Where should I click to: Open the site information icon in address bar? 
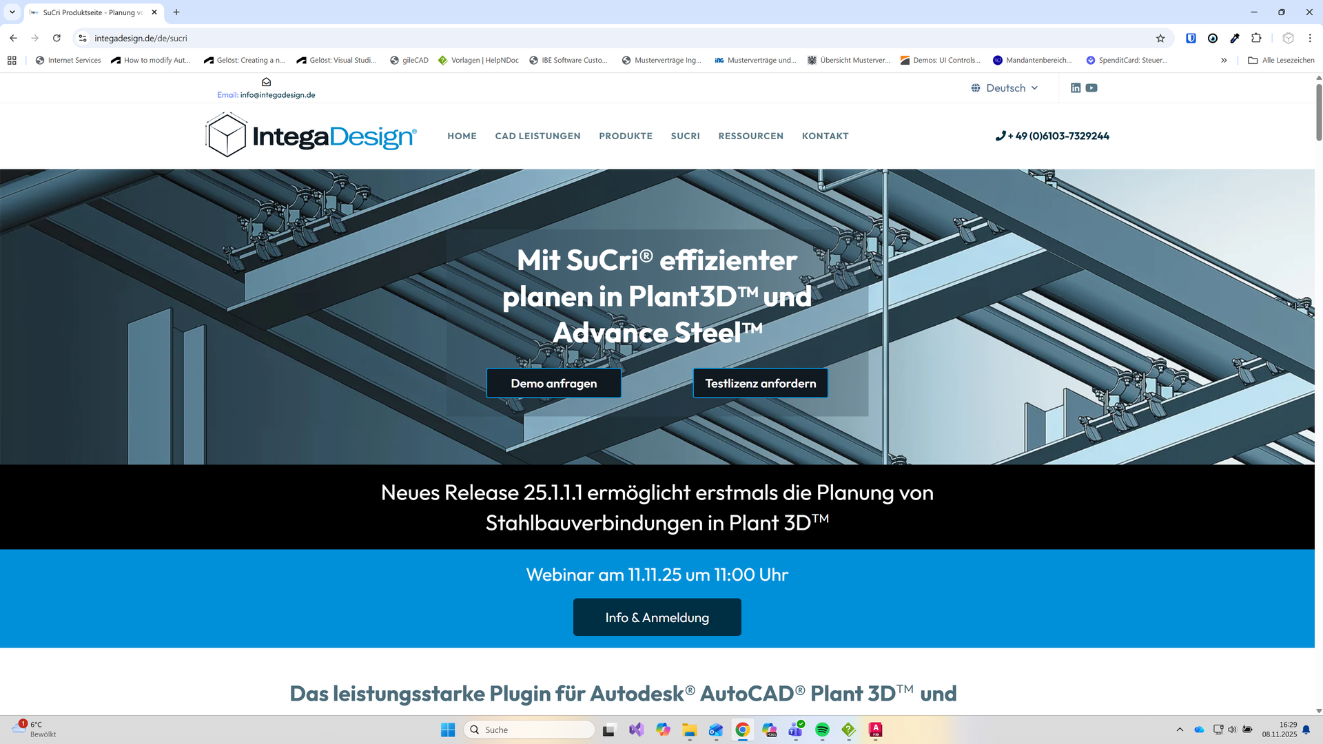[83, 39]
